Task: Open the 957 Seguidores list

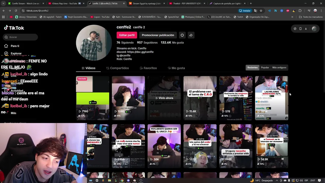Action: tap(147, 42)
